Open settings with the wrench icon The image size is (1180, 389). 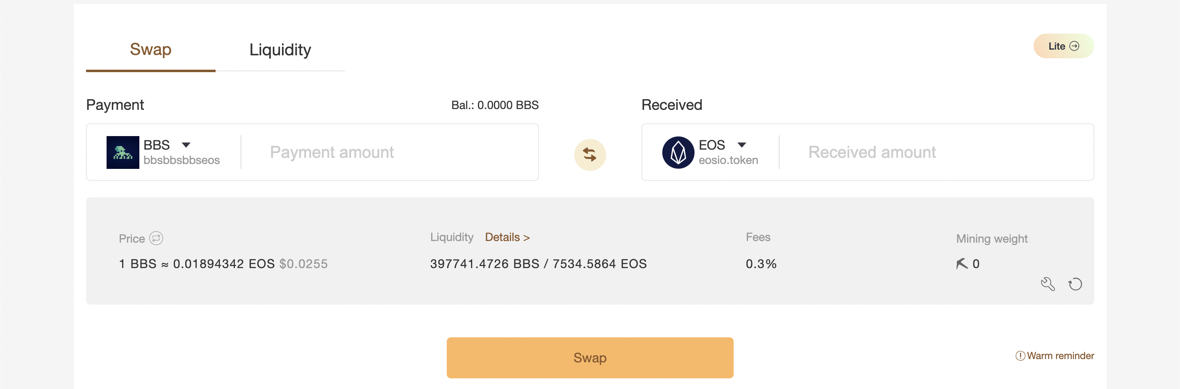[1048, 284]
